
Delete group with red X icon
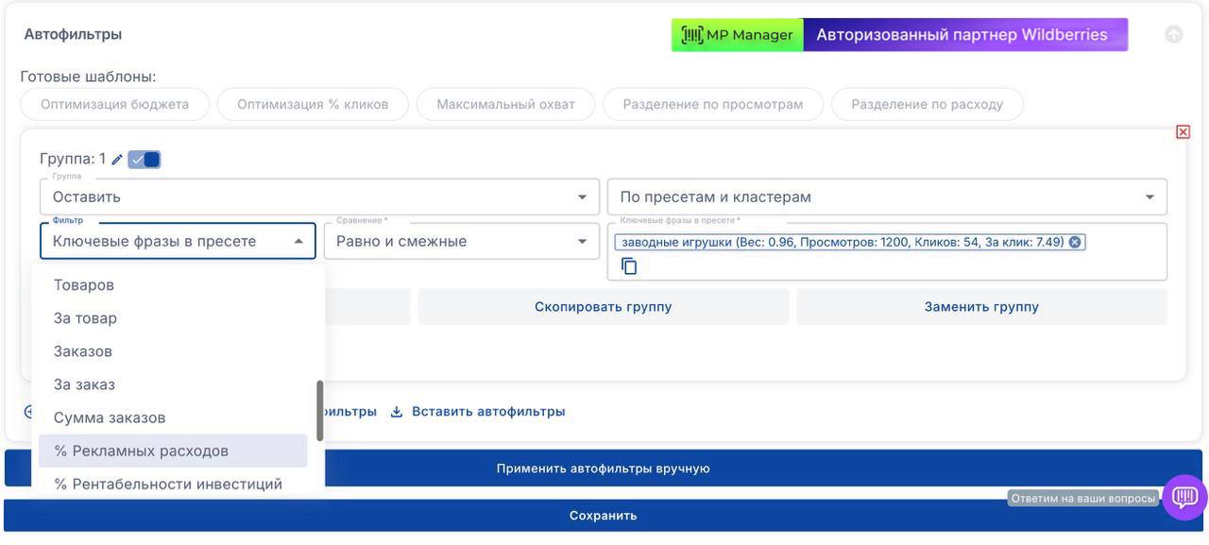pos(1183,132)
